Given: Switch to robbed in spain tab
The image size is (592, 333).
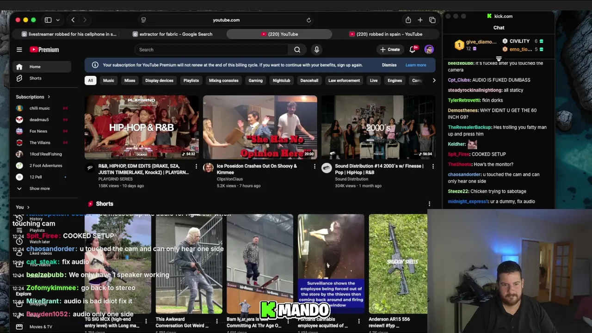Looking at the screenshot, I should [x=386, y=34].
